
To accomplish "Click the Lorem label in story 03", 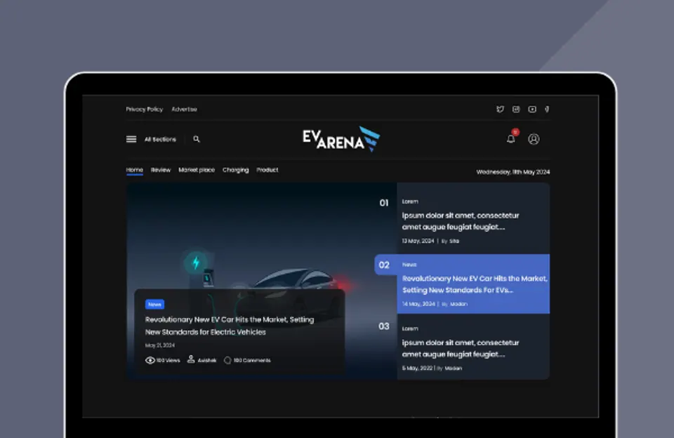I will 410,328.
